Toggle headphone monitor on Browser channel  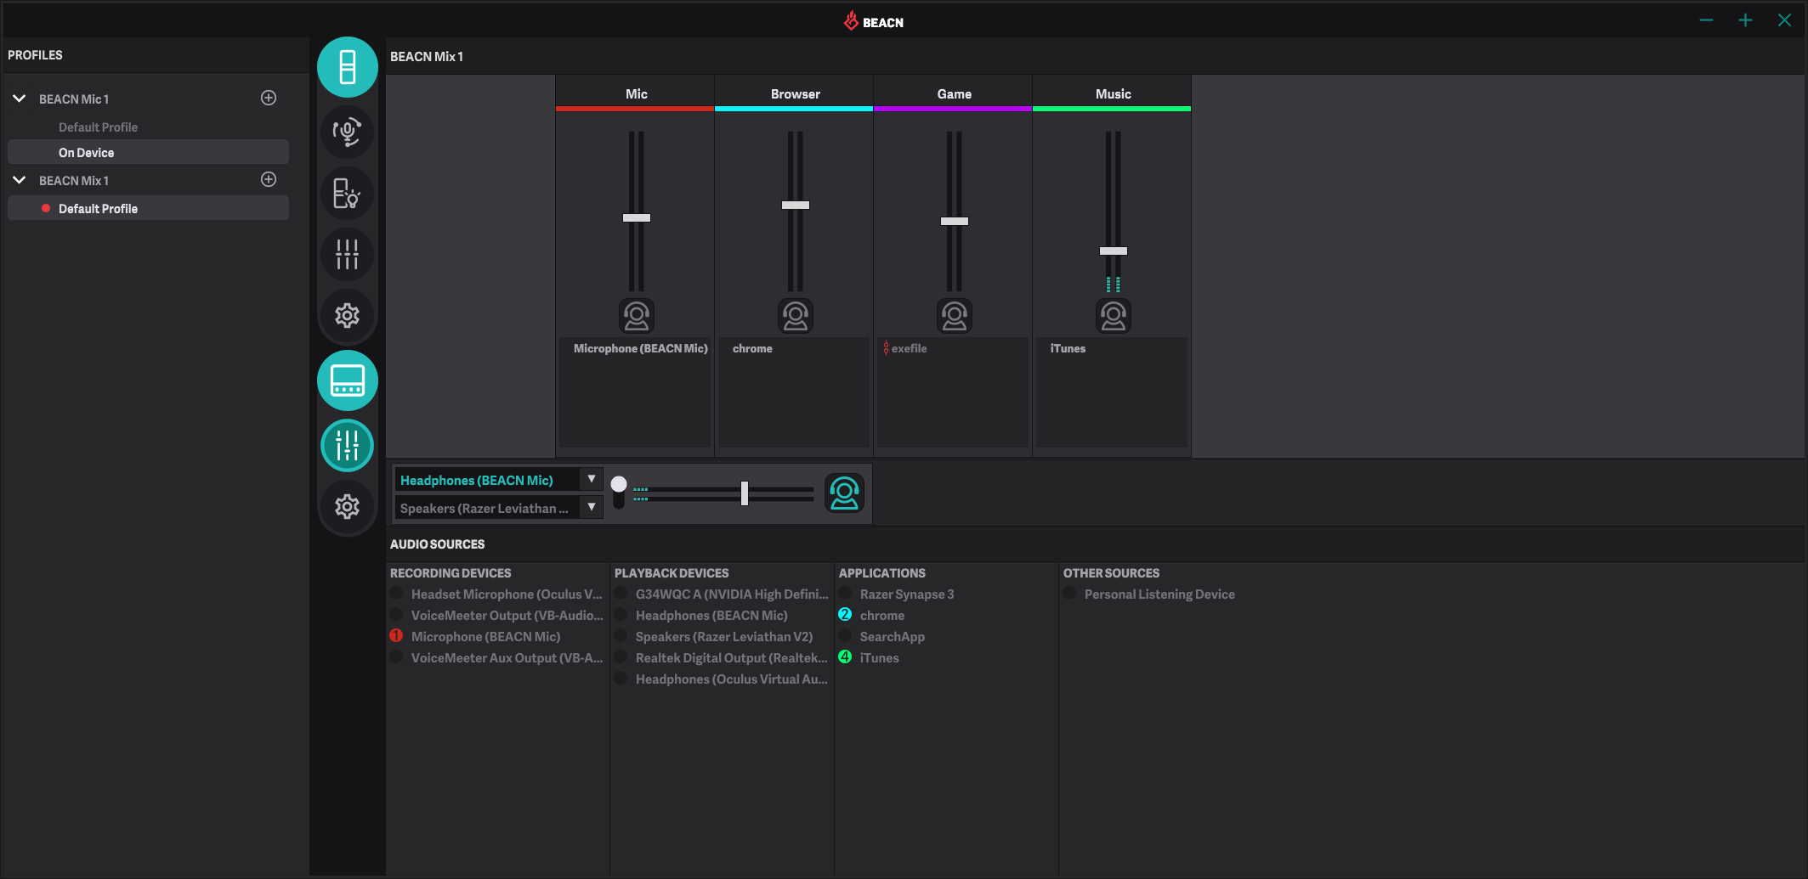pos(796,316)
